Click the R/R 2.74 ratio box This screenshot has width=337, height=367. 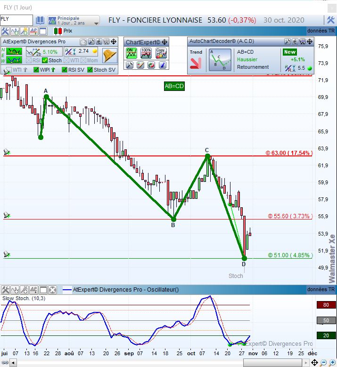[81, 51]
